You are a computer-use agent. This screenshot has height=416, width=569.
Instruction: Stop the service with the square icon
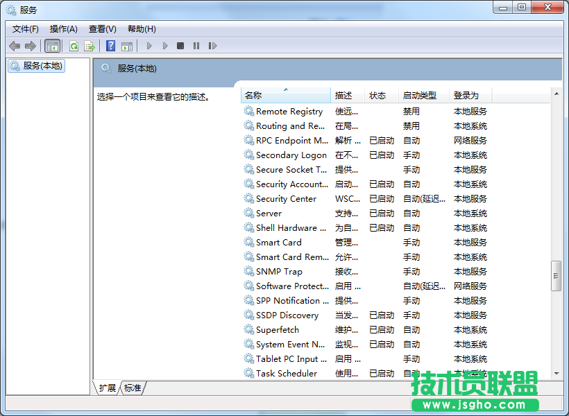click(x=180, y=46)
